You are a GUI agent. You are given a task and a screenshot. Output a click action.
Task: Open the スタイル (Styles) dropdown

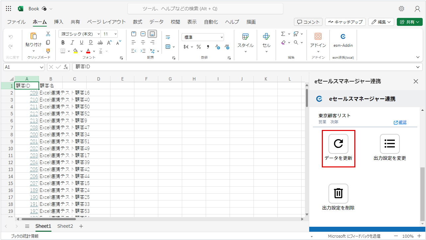coord(246,42)
